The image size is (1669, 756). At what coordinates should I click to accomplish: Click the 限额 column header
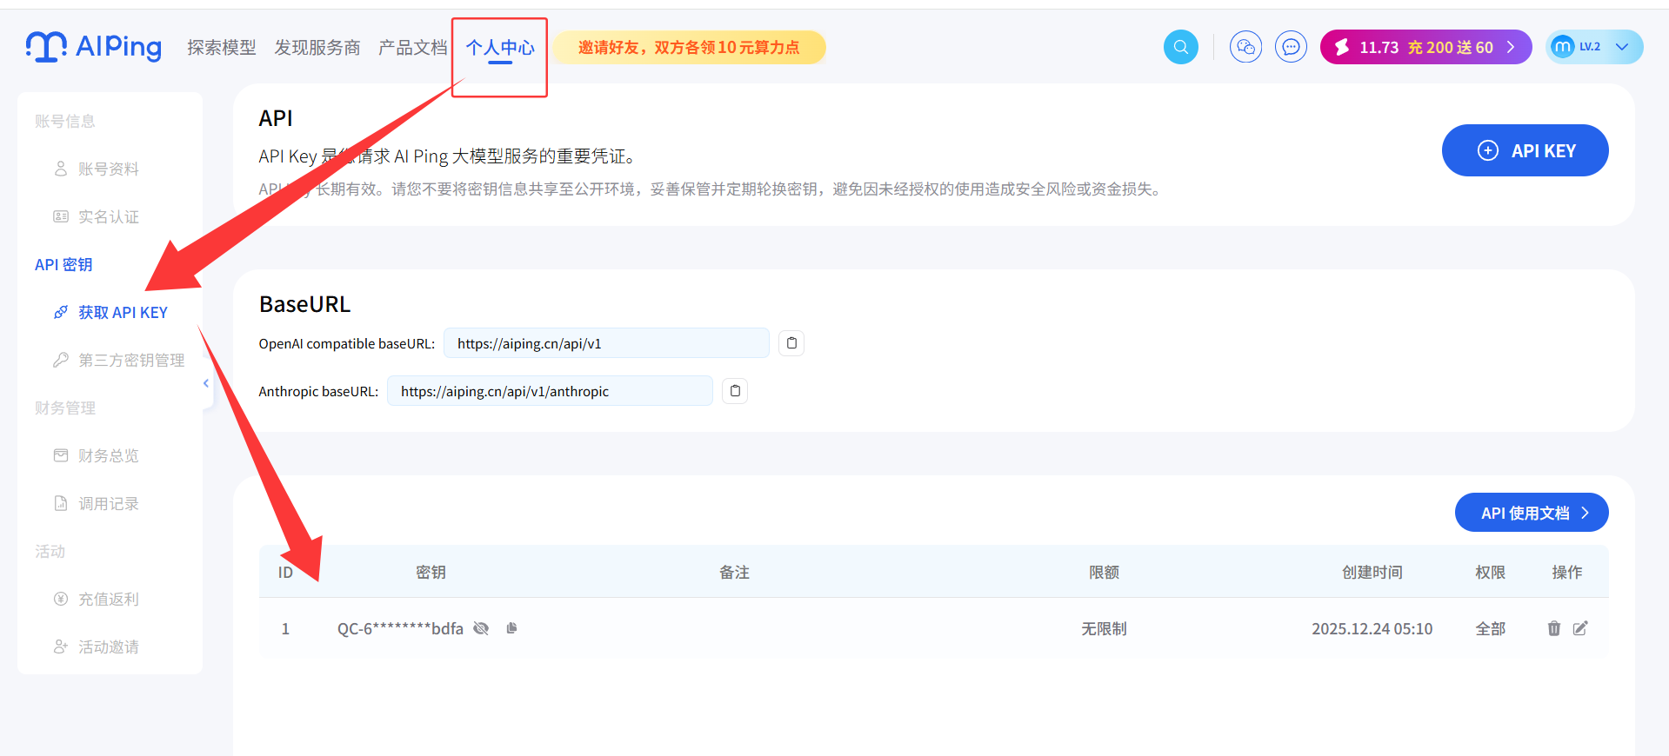pyautogui.click(x=1104, y=572)
